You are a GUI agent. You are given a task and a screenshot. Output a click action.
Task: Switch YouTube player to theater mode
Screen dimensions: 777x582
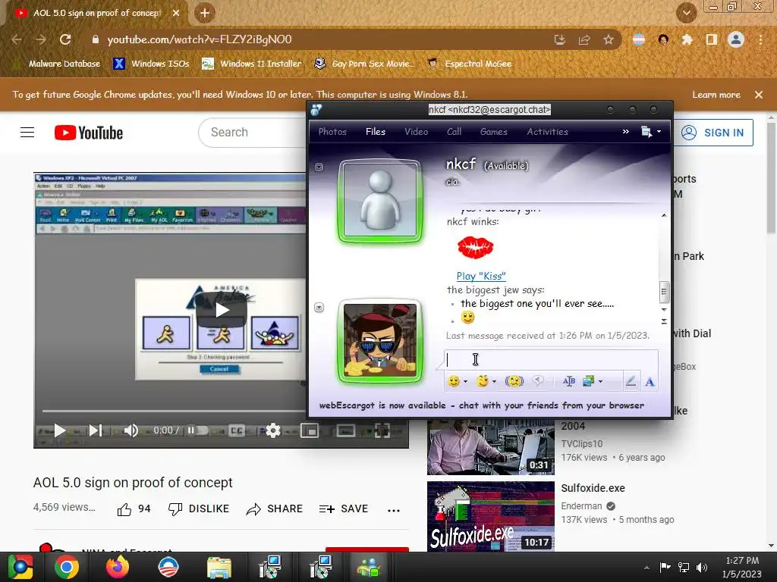click(x=346, y=430)
